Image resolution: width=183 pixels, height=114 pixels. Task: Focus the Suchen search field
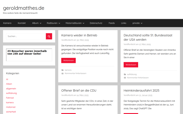point(26,36)
